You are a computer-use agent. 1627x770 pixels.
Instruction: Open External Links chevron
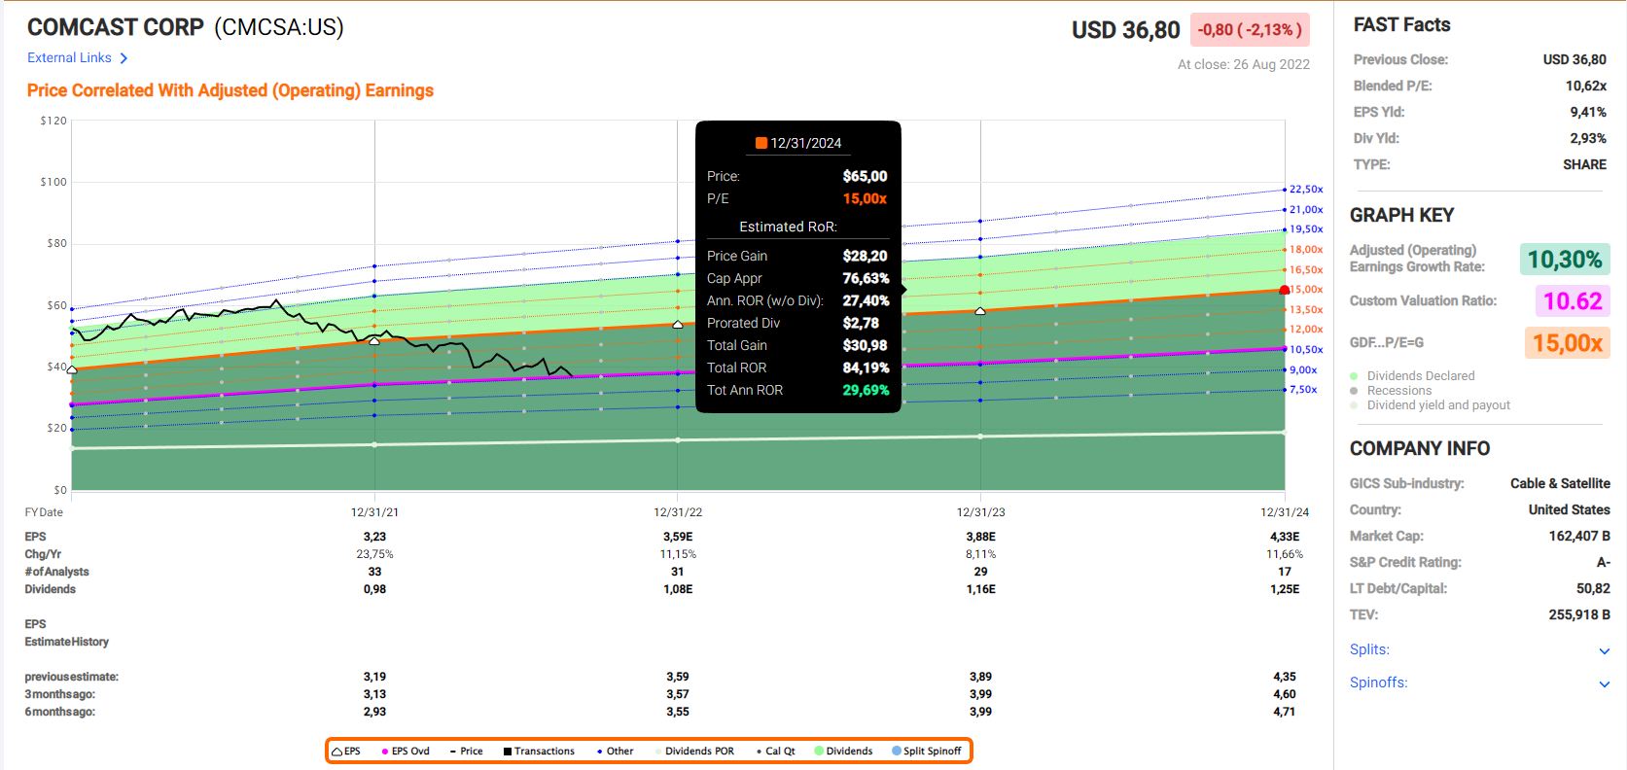pyautogui.click(x=124, y=58)
